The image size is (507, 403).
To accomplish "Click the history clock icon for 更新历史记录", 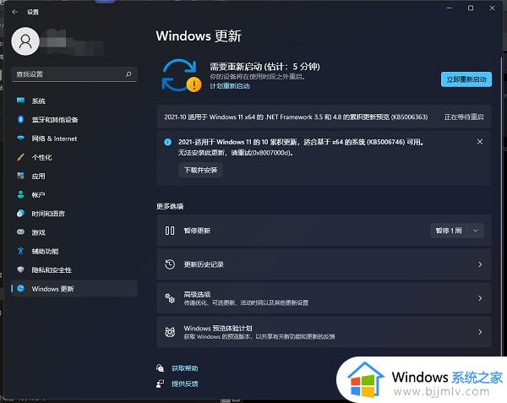I will pyautogui.click(x=170, y=264).
